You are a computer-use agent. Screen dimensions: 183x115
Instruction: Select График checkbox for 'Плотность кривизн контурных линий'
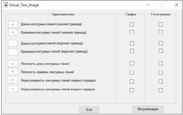point(132,72)
